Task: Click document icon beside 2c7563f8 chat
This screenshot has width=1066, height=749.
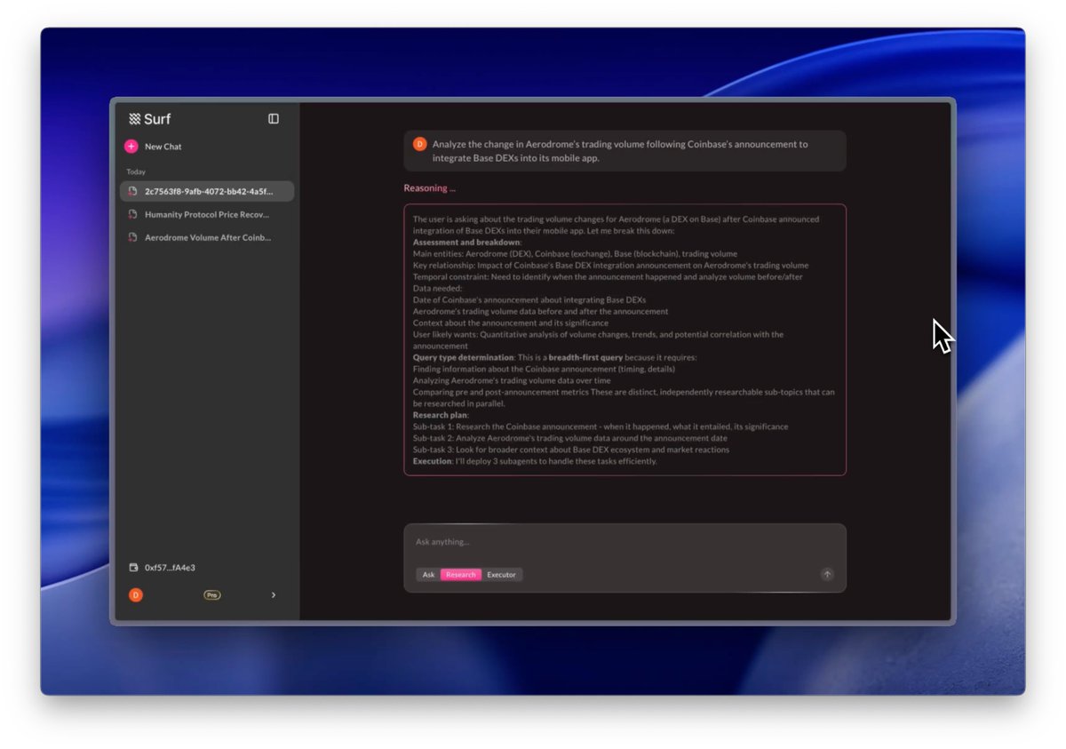Action: click(x=132, y=191)
